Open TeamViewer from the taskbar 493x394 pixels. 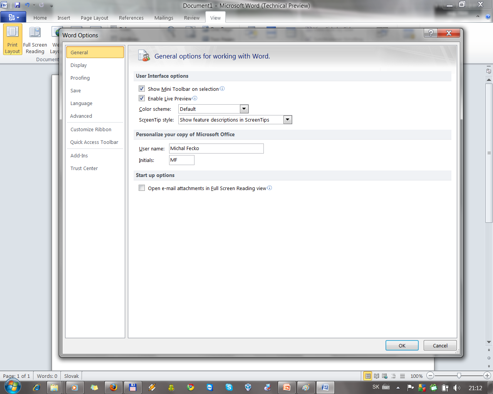pyautogui.click(x=210, y=387)
